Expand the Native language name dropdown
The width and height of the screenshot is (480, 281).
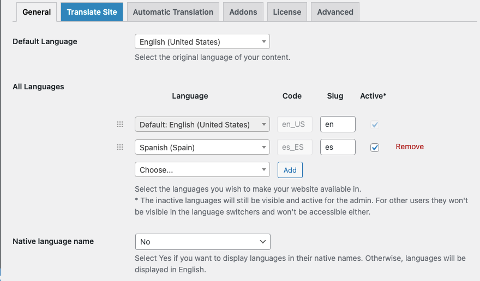203,242
